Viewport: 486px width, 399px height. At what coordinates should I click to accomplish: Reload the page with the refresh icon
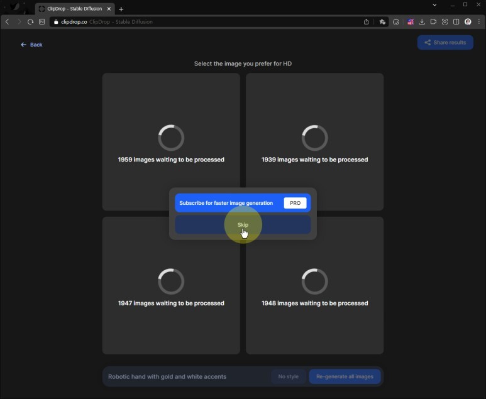click(x=30, y=22)
